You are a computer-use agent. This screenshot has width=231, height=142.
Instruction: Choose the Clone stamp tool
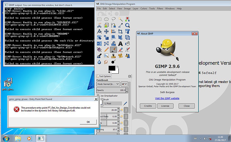tap(113, 56)
